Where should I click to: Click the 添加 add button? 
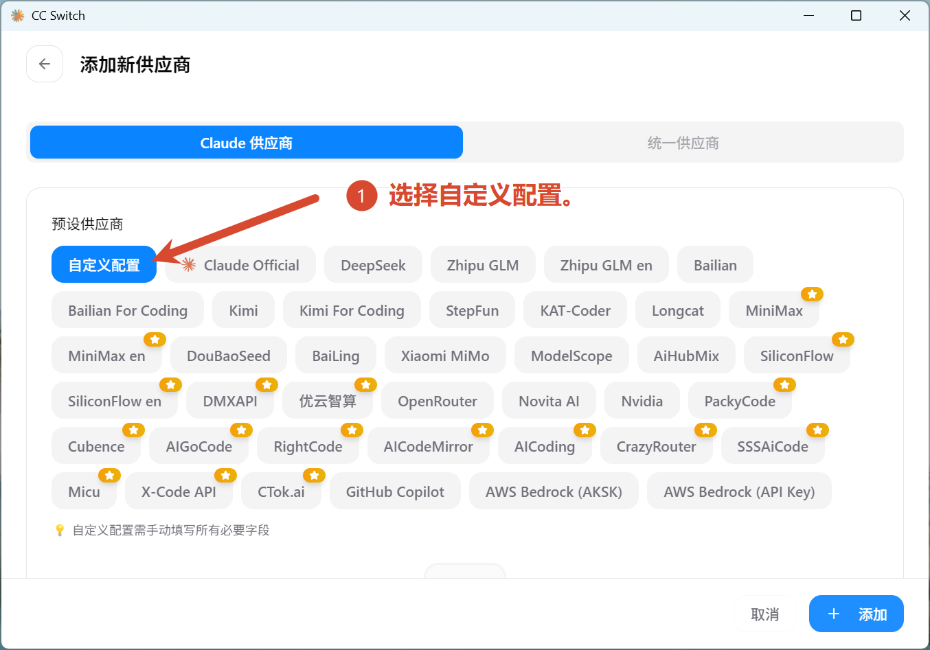pyautogui.click(x=857, y=614)
